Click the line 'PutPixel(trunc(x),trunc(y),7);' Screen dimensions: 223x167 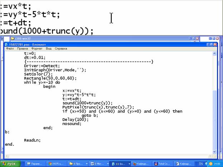tap(98, 107)
